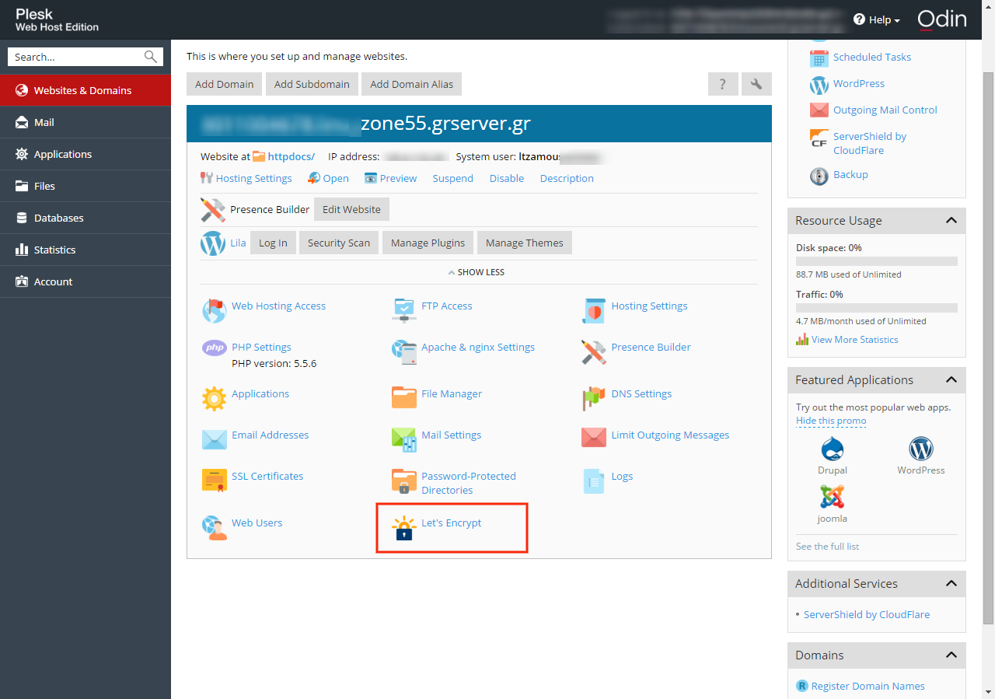Click the Disable link

[507, 178]
